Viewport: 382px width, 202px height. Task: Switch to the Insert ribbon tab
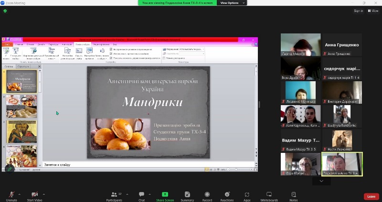click(30, 44)
